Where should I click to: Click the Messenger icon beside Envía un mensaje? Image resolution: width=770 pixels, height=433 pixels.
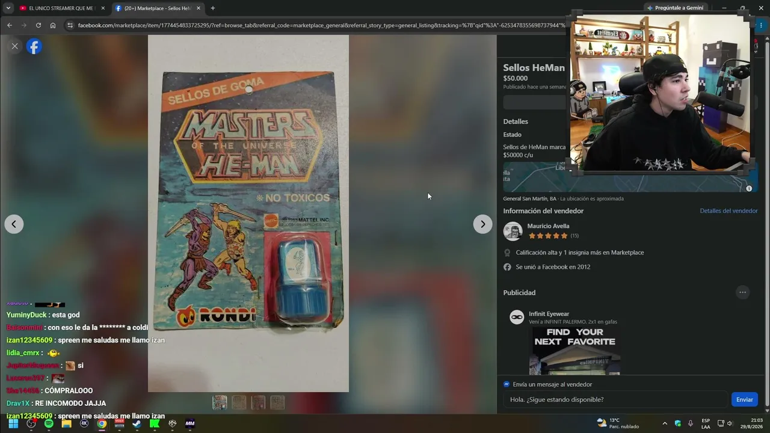coord(507,384)
